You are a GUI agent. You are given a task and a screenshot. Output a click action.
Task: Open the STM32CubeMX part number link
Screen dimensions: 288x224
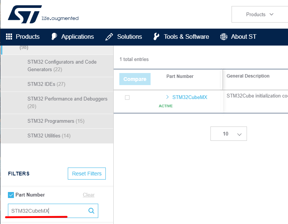pos(190,97)
